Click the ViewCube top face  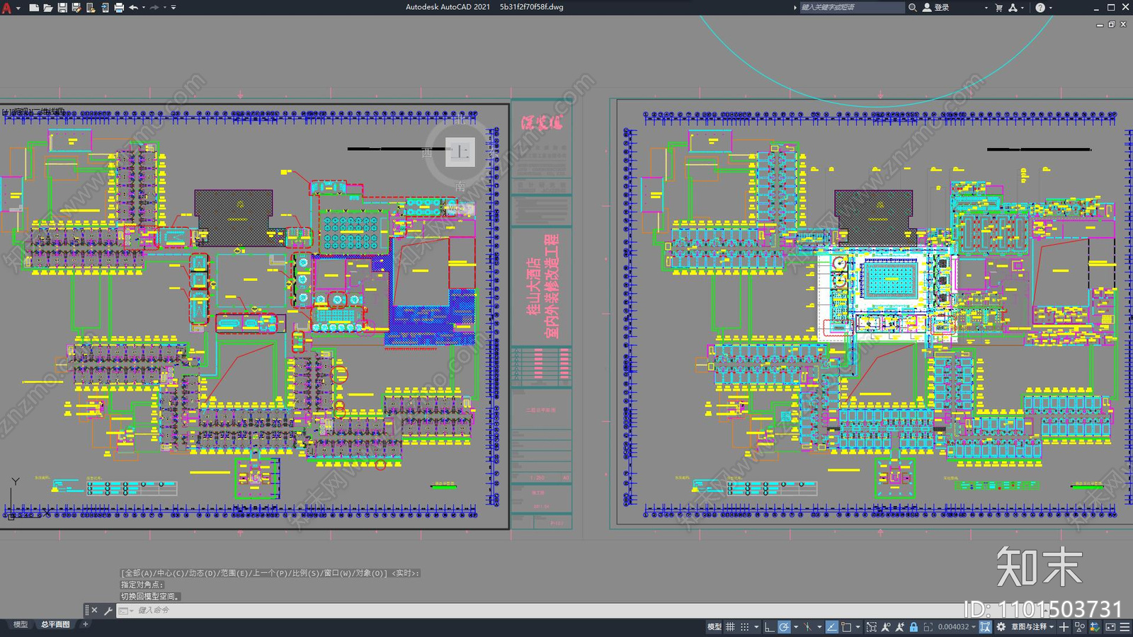tap(460, 151)
